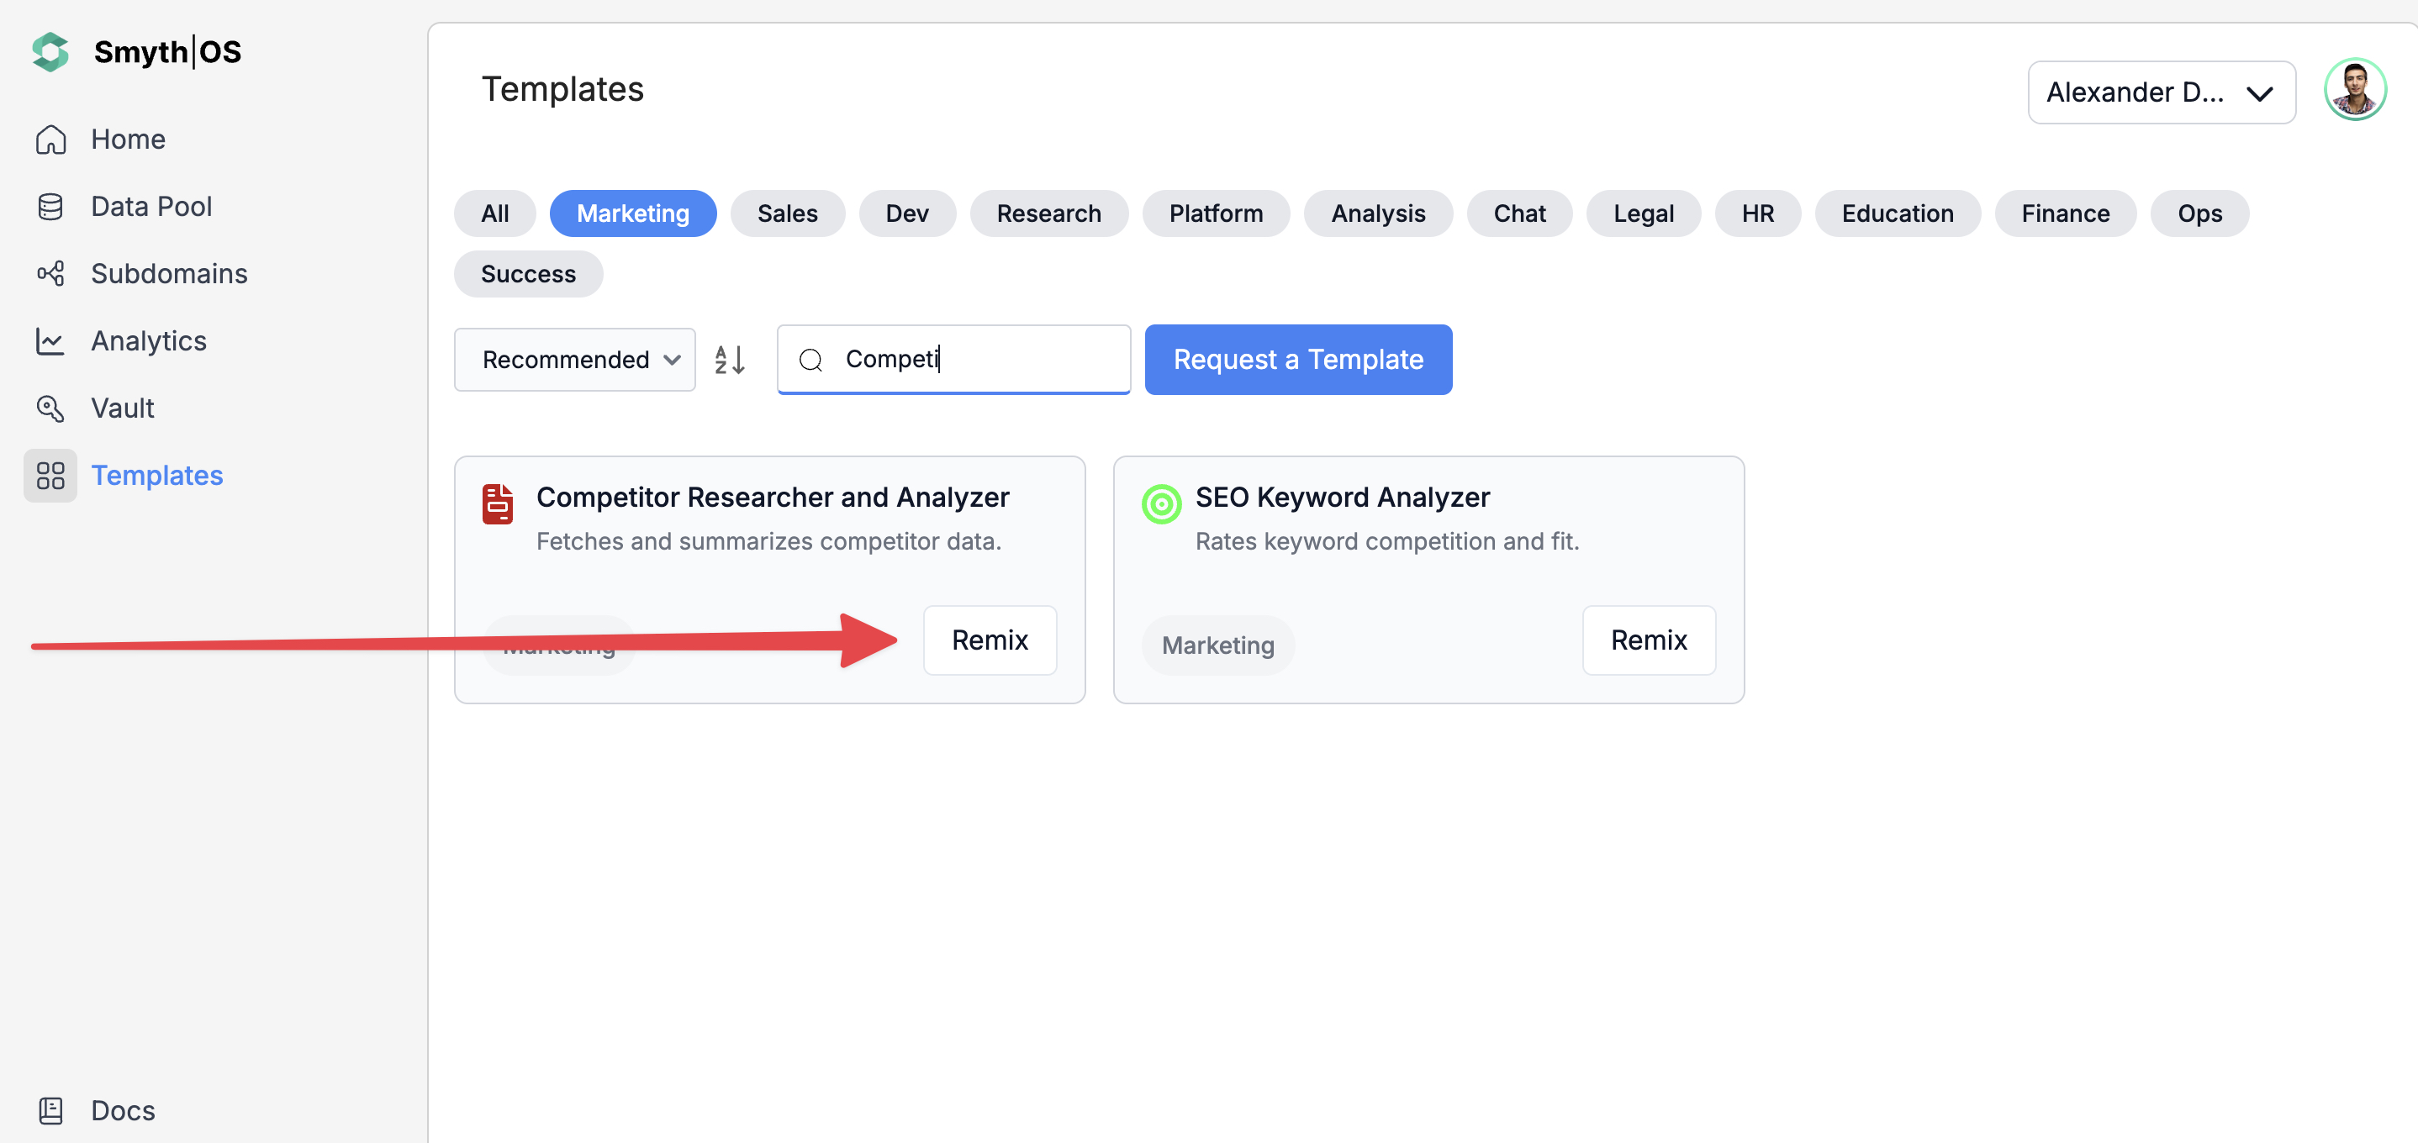
Task: Open Vault key icon
Action: (50, 408)
